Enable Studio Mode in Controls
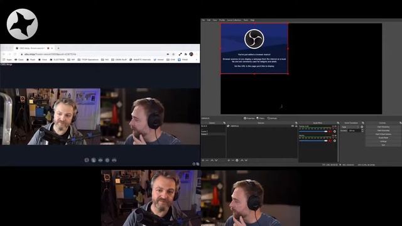Screen dimensions: 402x226 pos(383,138)
